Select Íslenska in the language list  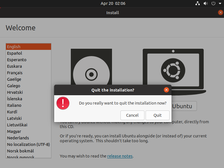28,99
